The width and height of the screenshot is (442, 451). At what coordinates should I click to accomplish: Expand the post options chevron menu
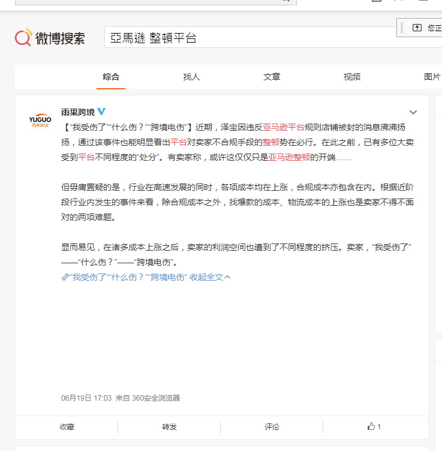(x=413, y=112)
